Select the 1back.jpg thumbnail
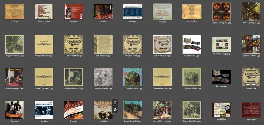 [x=14, y=12]
